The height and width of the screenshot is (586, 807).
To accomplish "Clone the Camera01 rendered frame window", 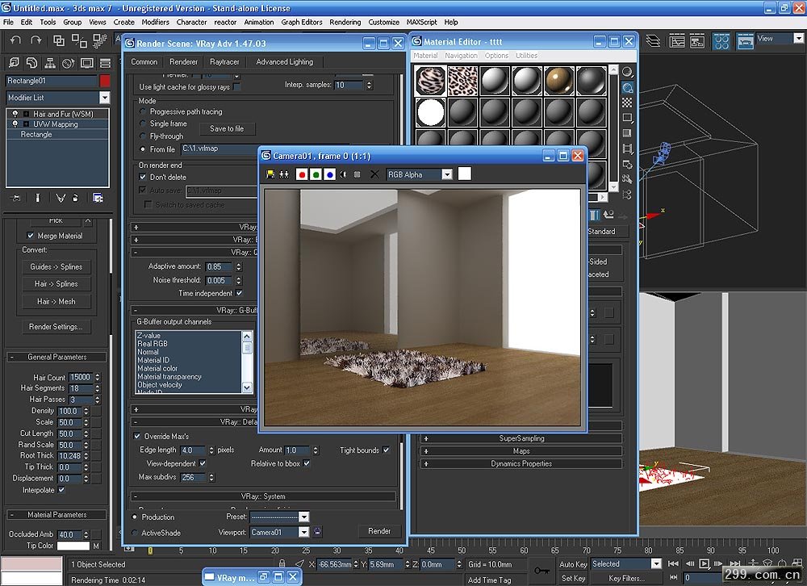I will (283, 174).
